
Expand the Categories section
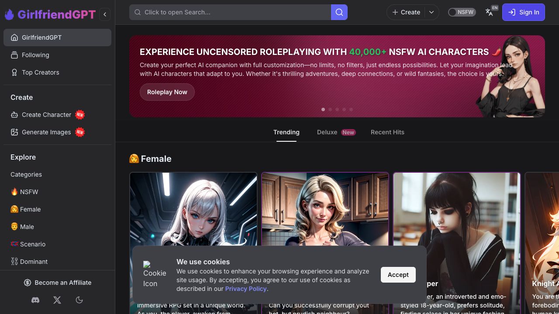pyautogui.click(x=26, y=174)
